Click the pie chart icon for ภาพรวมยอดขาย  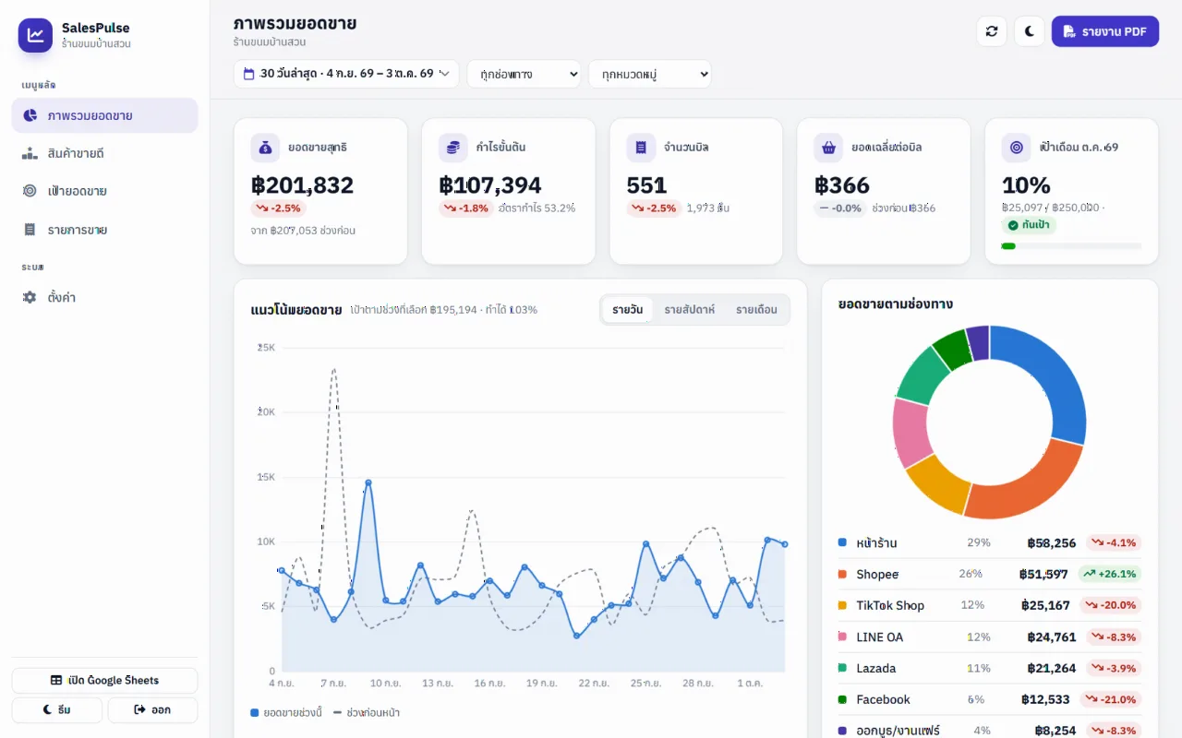click(30, 115)
